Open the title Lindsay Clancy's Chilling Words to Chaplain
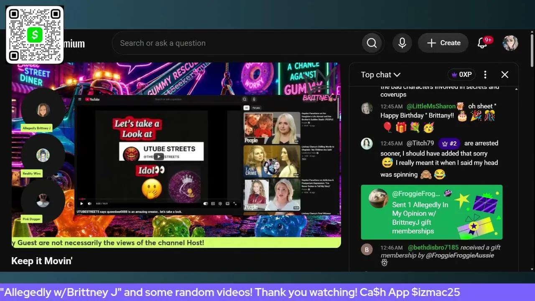The width and height of the screenshot is (535, 301). (318, 148)
